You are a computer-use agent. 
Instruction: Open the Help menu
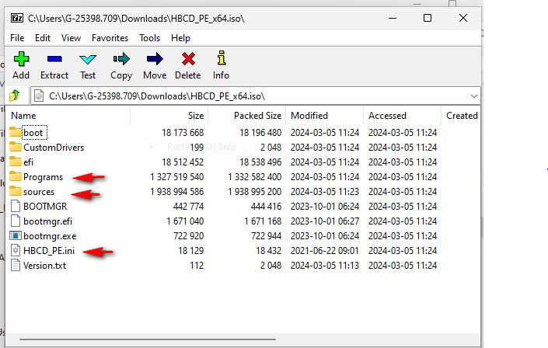180,38
